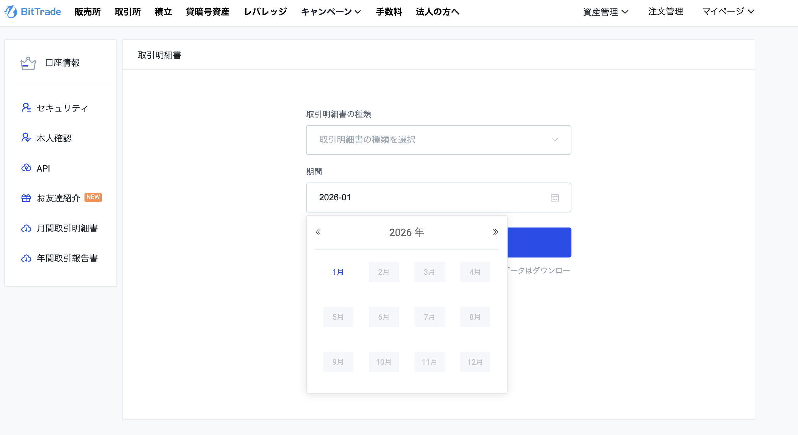Click the gift icon beside お友達紹介
The width and height of the screenshot is (798, 435).
pos(26,198)
